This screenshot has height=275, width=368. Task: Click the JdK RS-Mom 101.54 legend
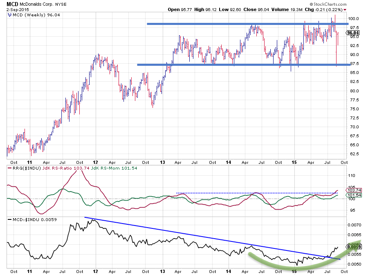114,168
